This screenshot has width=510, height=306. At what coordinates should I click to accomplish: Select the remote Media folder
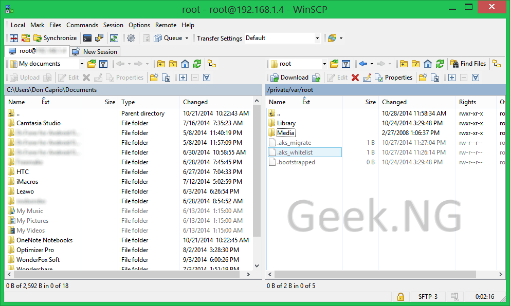285,133
